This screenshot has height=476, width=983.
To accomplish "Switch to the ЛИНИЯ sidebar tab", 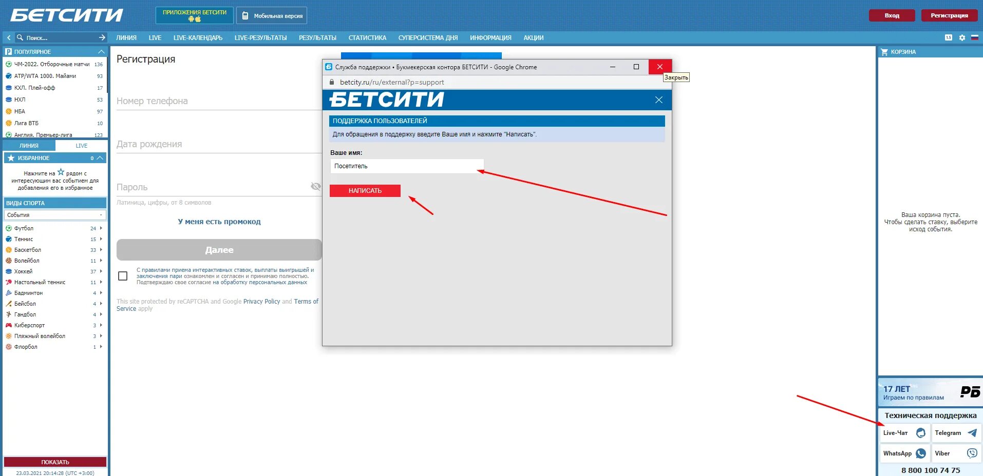I will coord(29,146).
